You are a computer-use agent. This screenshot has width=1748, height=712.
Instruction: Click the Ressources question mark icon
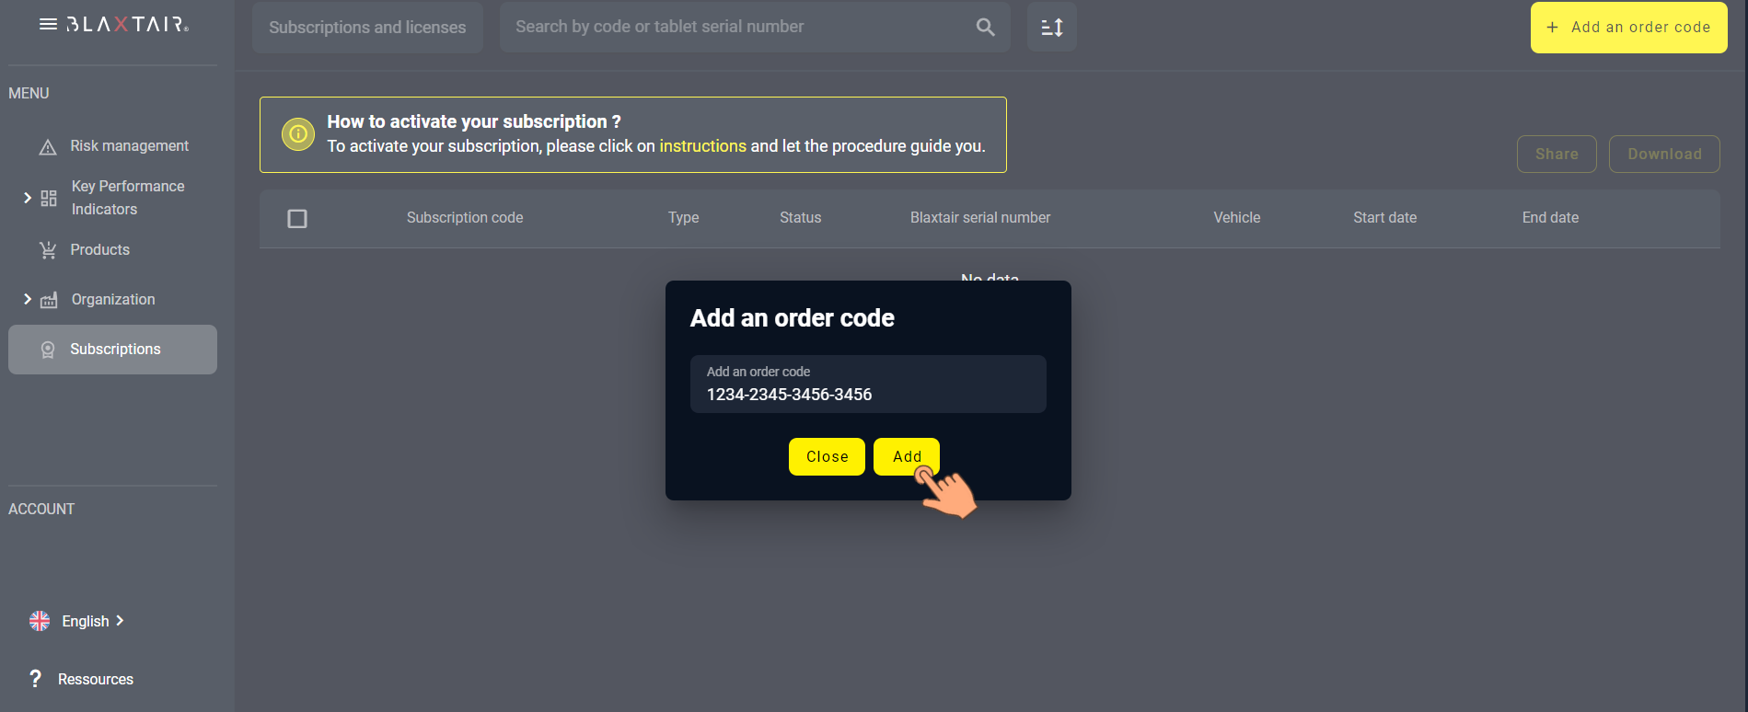click(35, 679)
